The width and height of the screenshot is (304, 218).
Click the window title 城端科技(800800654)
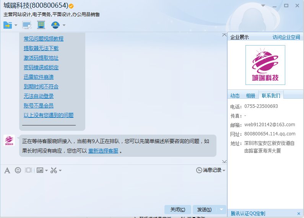pyautogui.click(x=36, y=6)
